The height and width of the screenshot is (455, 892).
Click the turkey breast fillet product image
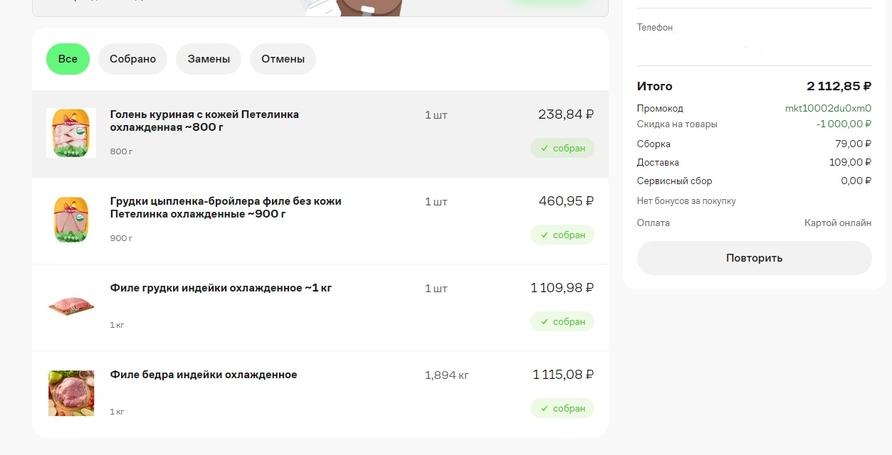(x=71, y=306)
